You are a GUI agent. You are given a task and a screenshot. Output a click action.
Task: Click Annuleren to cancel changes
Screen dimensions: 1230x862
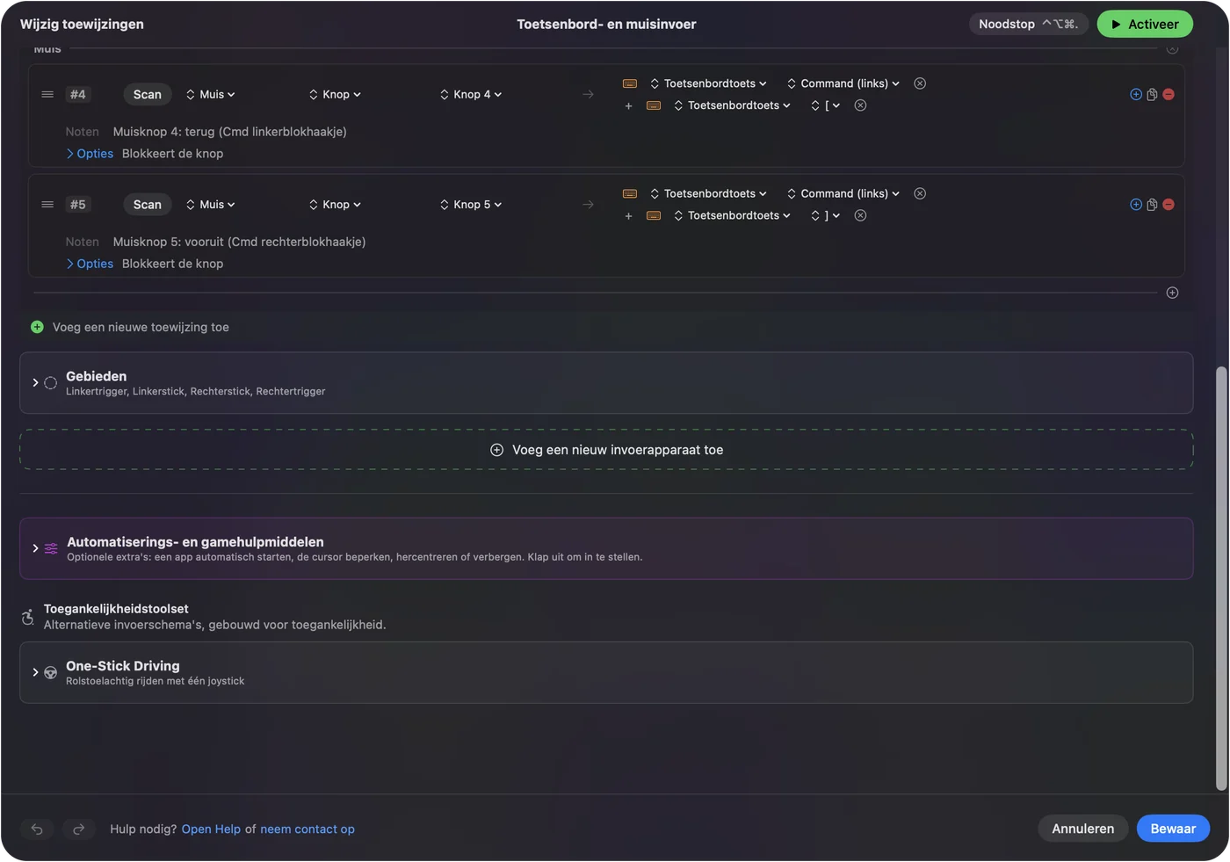point(1082,829)
